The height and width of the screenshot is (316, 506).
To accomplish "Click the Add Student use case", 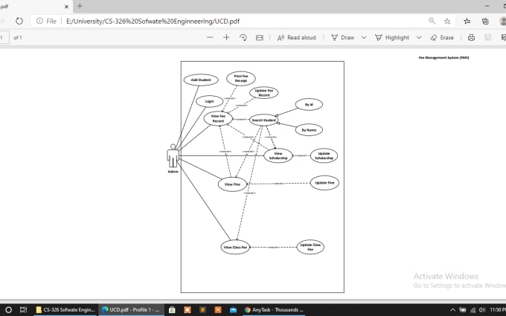I will (201, 80).
